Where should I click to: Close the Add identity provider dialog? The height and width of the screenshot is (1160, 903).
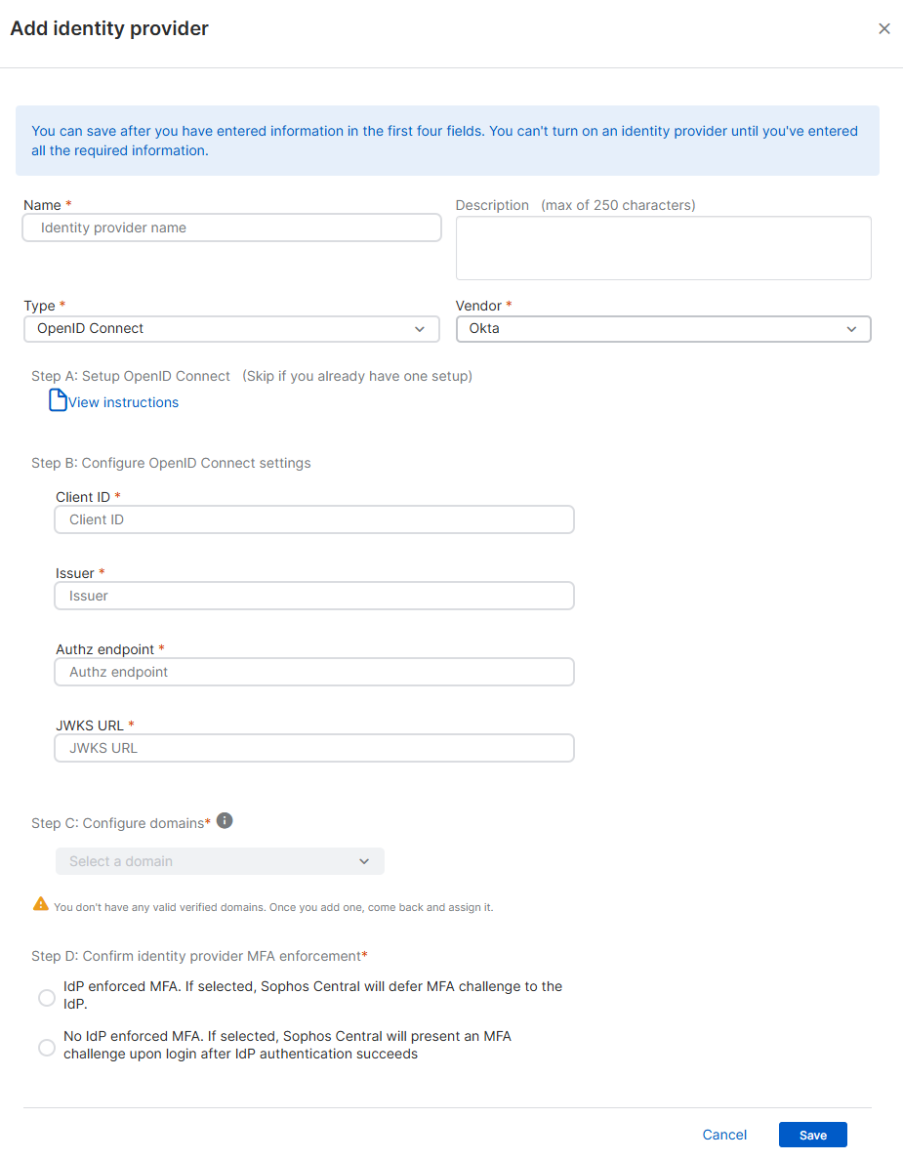[884, 29]
